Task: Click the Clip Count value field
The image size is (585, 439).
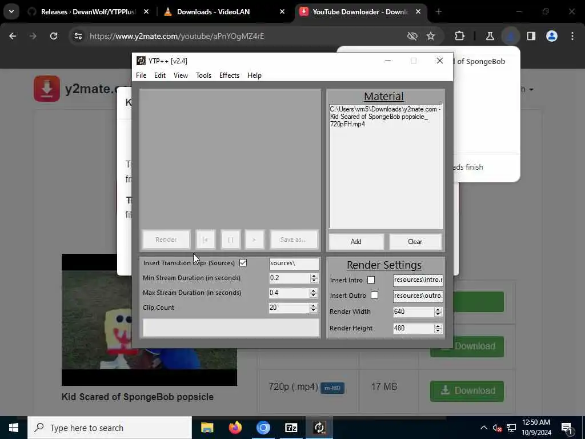Action: 289,308
